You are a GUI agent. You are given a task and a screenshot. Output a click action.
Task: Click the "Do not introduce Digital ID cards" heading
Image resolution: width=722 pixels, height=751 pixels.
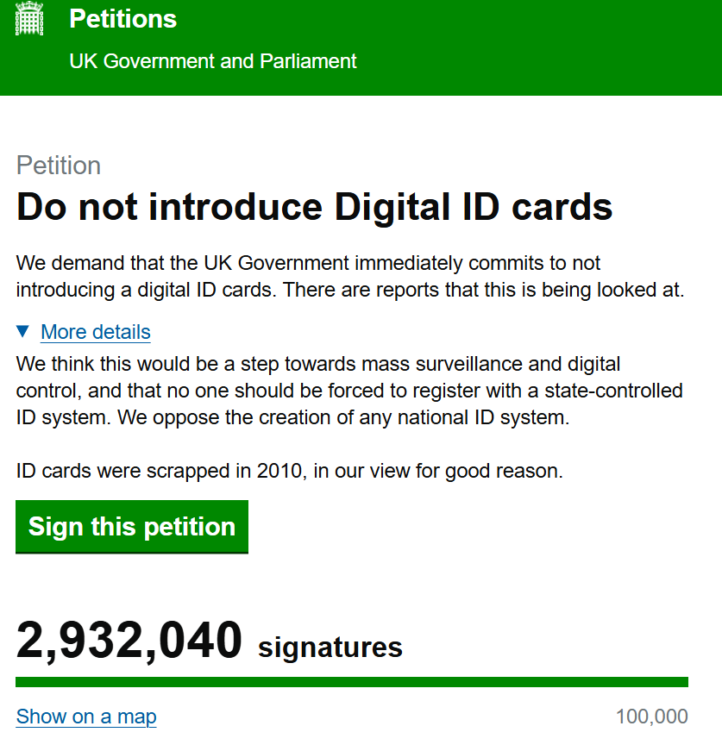(x=314, y=208)
